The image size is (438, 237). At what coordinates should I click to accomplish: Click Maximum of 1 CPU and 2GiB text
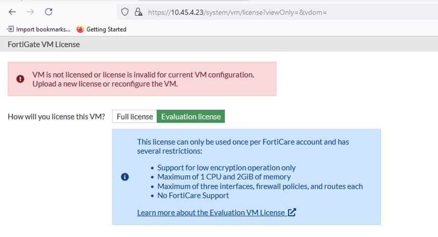[x=224, y=177]
